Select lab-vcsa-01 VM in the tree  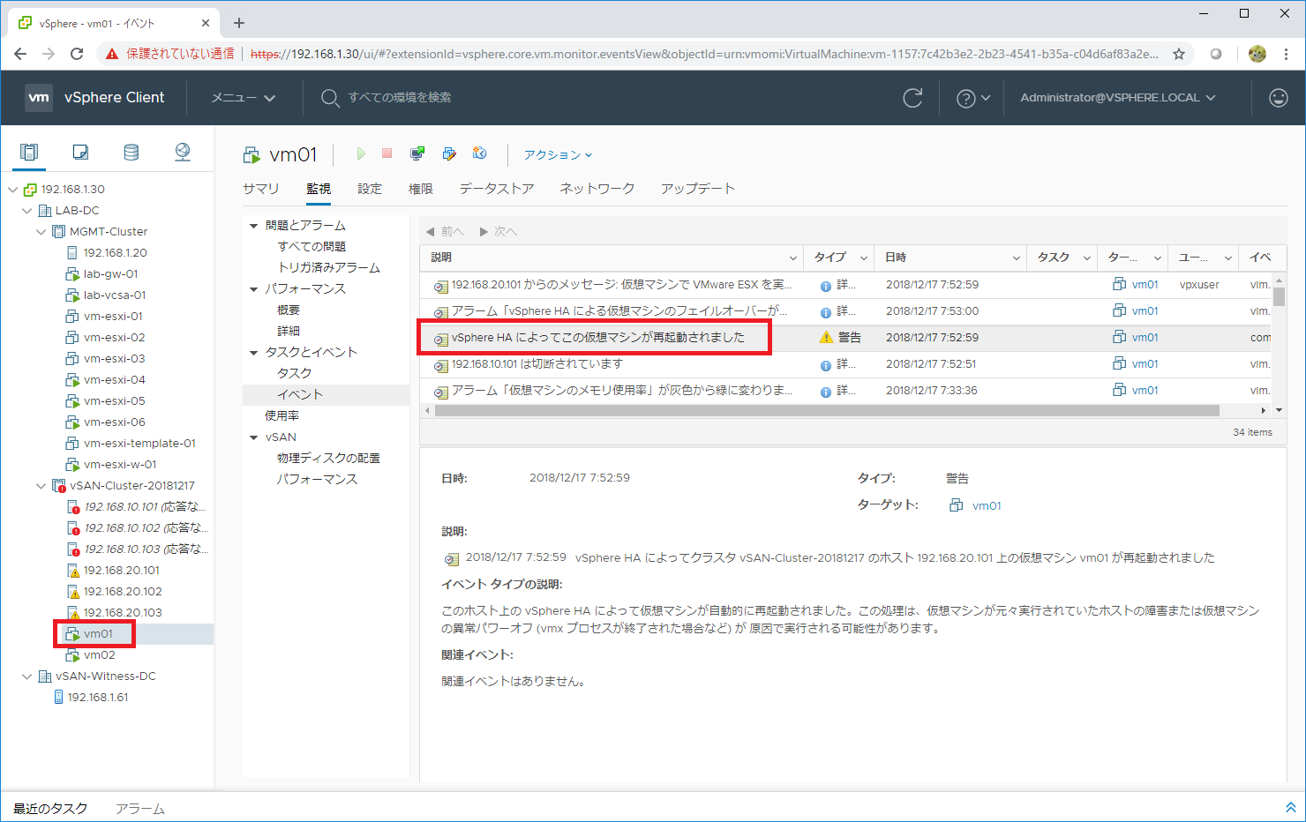point(115,295)
